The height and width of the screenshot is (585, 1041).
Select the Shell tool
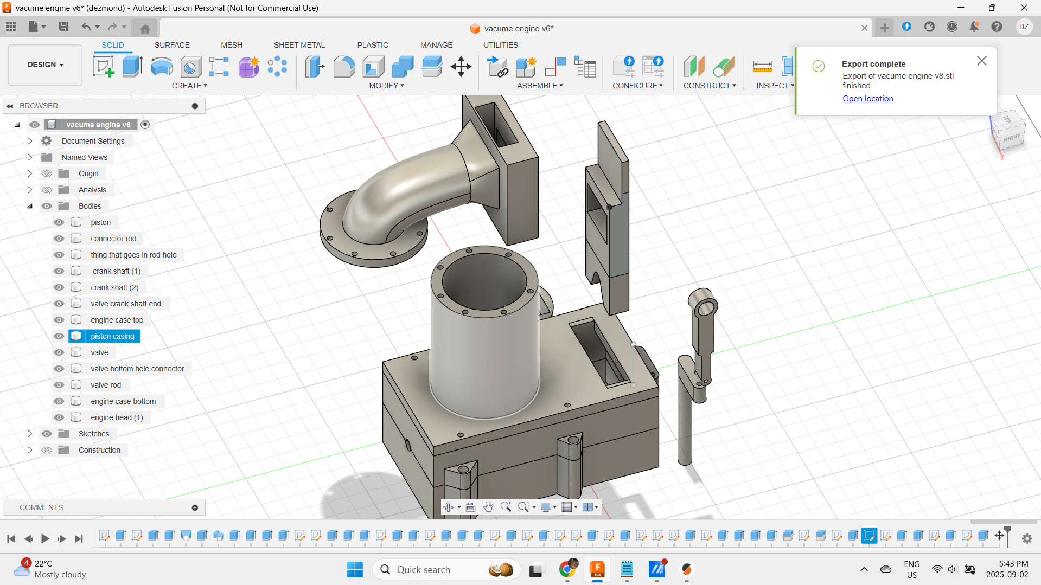(x=373, y=67)
